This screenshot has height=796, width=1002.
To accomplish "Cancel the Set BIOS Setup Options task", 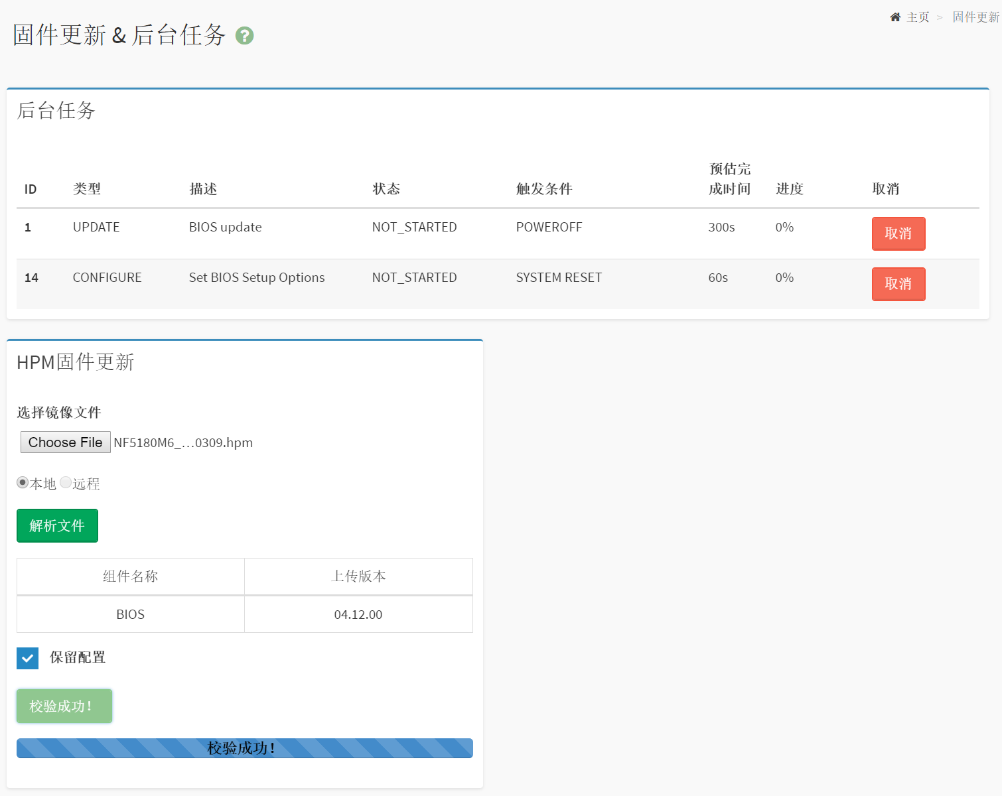I will pos(898,284).
